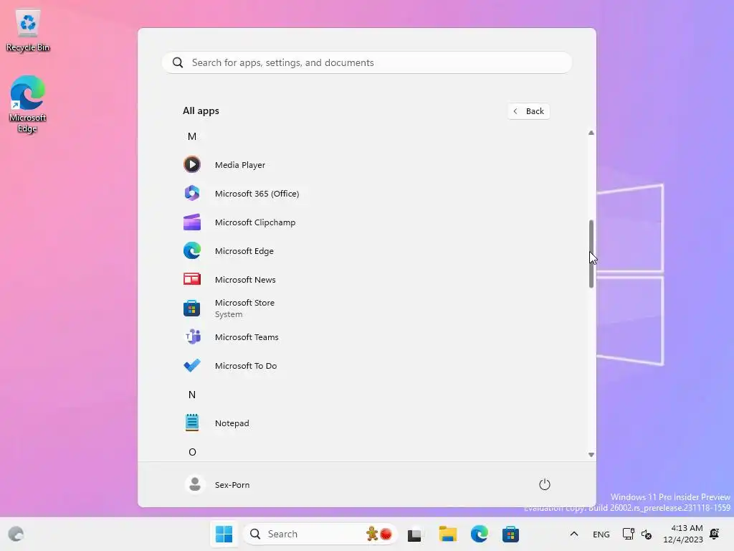
Task: Click the taskbar Search box
Action: [320, 534]
